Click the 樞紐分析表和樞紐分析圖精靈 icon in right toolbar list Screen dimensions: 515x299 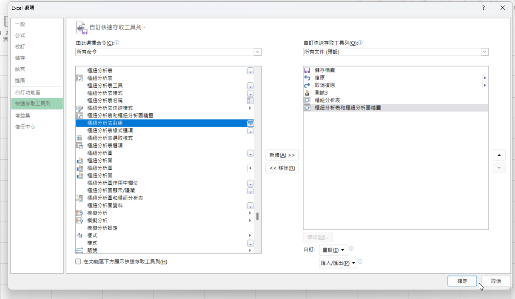click(x=307, y=108)
